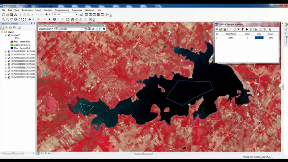Viewport: 288px width, 162px height.
Task: Create a new map document
Action: (4, 14)
